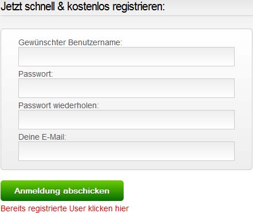
Task: Click empty gray area of the form panel
Action: 10,99
